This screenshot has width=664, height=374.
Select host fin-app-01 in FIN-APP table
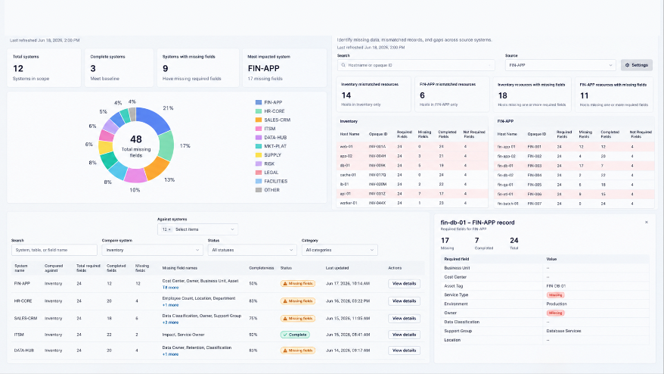[507, 147]
